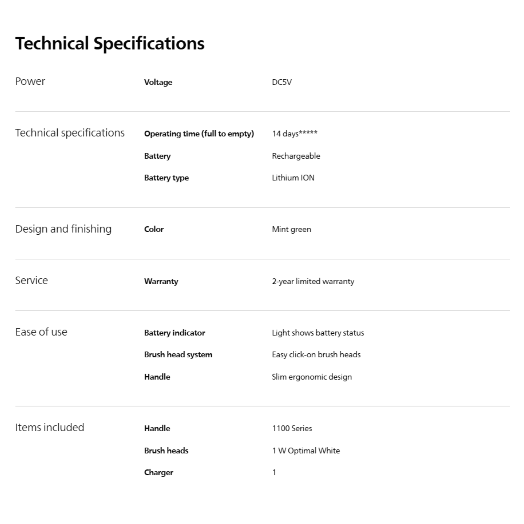Click the 1100 Series handle value
Viewport: 524px width, 524px height.
[292, 428]
